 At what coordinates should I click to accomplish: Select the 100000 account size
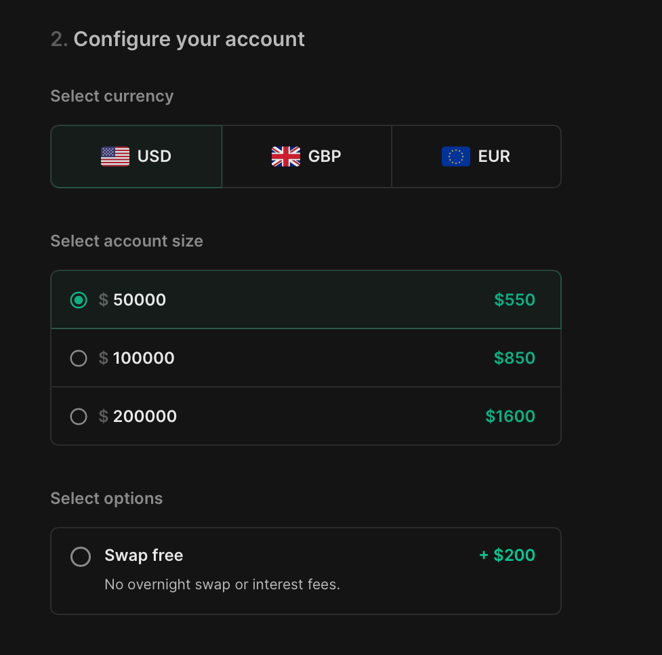click(x=79, y=358)
